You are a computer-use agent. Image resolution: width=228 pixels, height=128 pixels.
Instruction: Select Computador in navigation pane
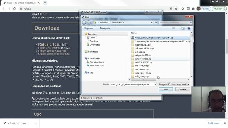pos(94,58)
